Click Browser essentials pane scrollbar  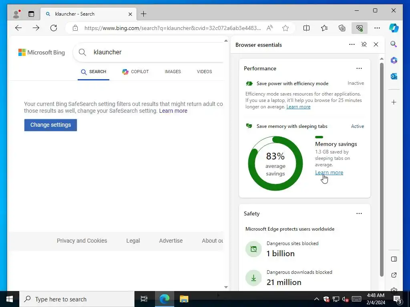[x=382, y=169]
